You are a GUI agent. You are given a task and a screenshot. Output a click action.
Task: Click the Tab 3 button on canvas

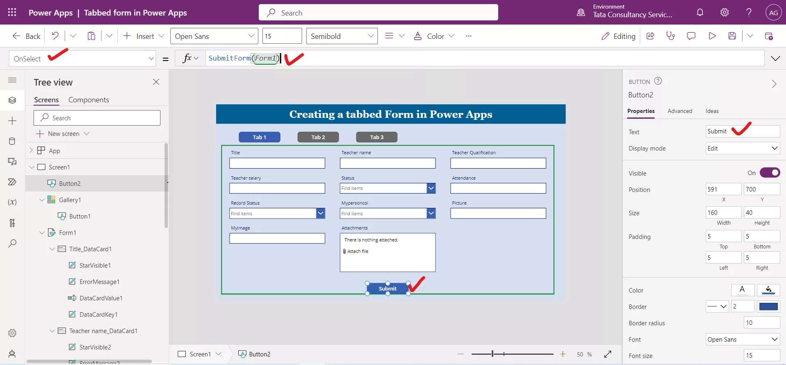click(377, 137)
